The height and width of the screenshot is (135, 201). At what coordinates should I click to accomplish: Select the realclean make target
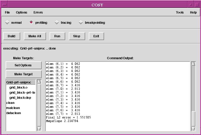click(13, 108)
